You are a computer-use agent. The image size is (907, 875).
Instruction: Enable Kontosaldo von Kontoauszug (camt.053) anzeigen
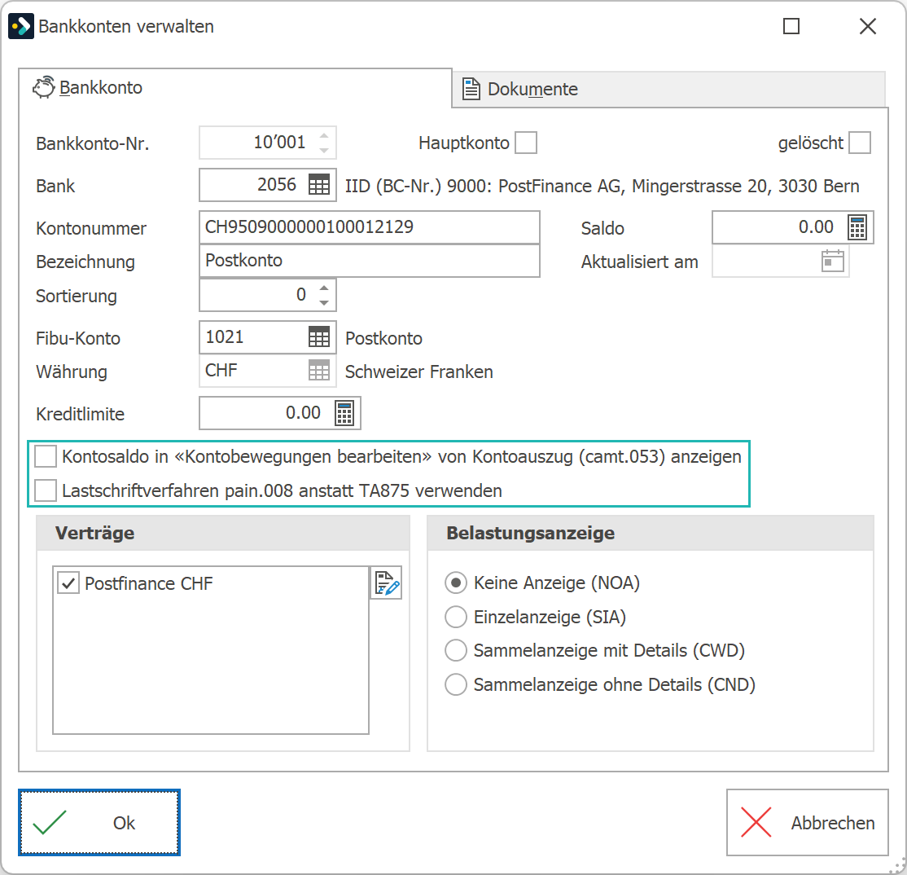(x=46, y=456)
